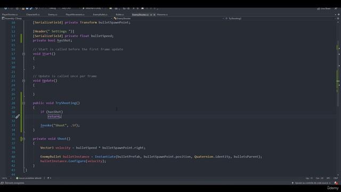Click the Undo toolbar icon
Viewport: 341px width, 192px height.
point(37,9)
